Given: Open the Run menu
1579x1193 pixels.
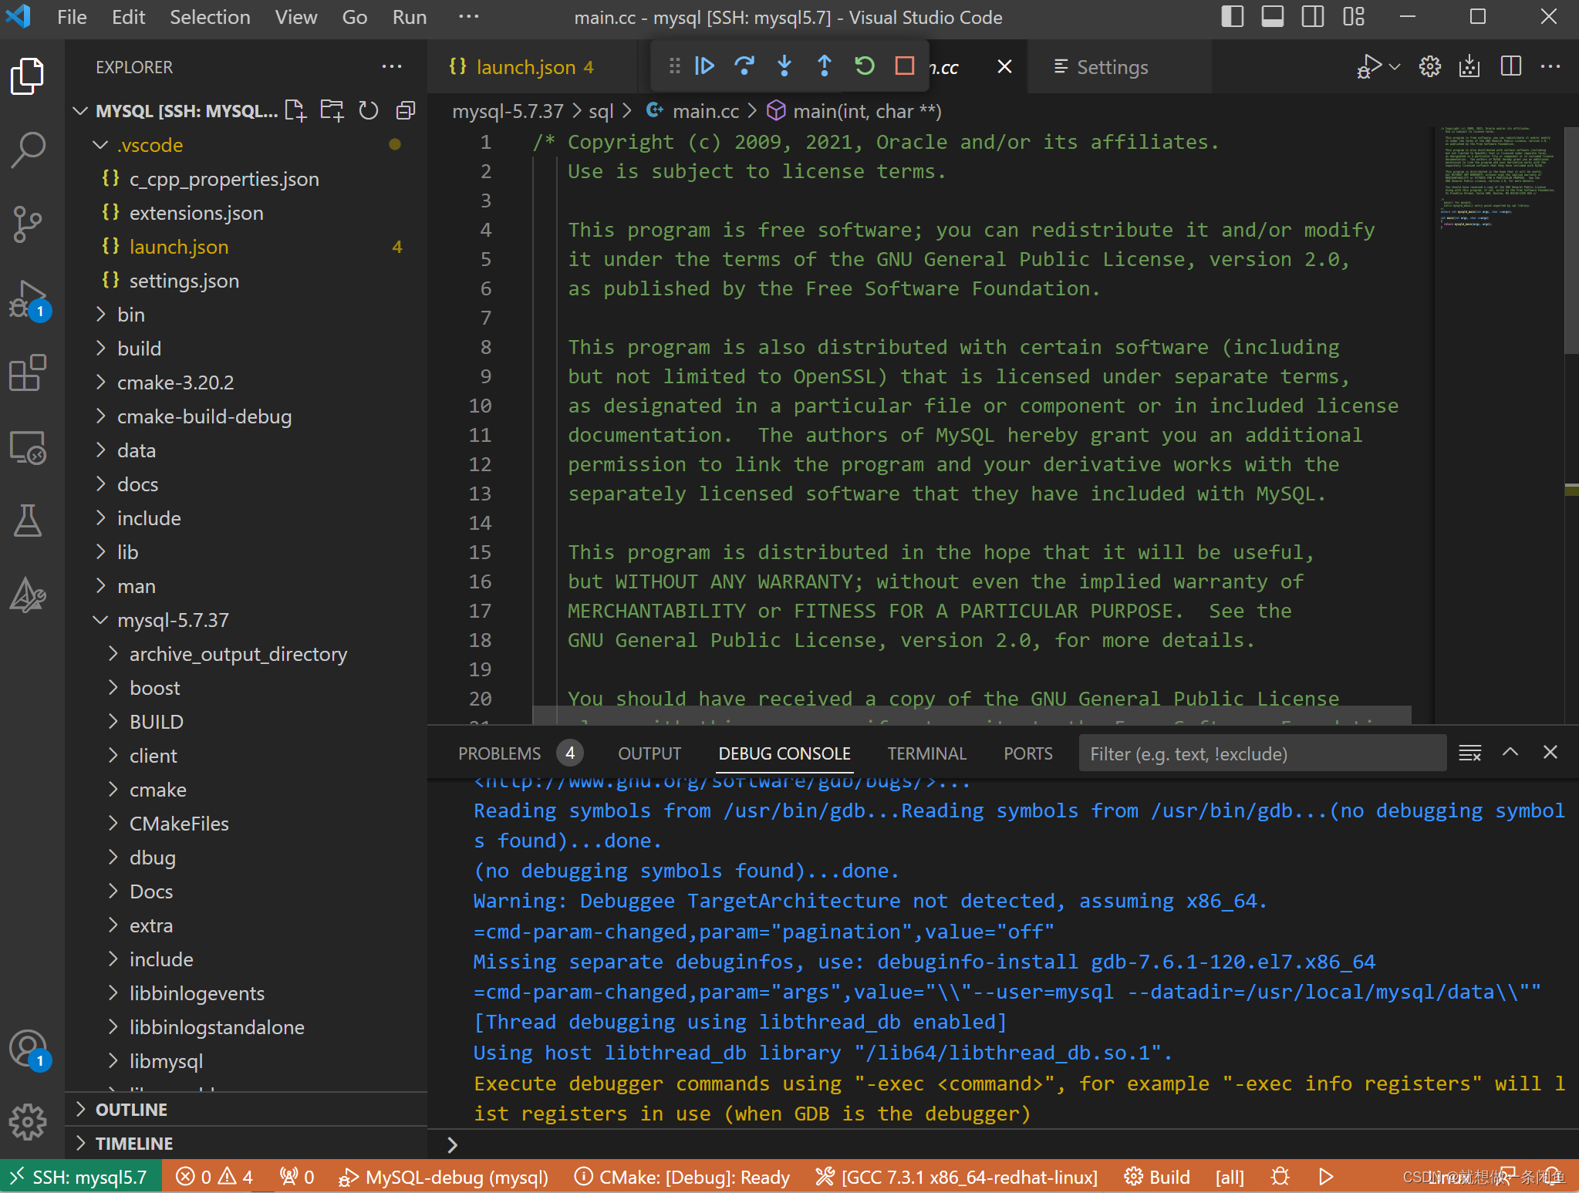Looking at the screenshot, I should click(409, 17).
